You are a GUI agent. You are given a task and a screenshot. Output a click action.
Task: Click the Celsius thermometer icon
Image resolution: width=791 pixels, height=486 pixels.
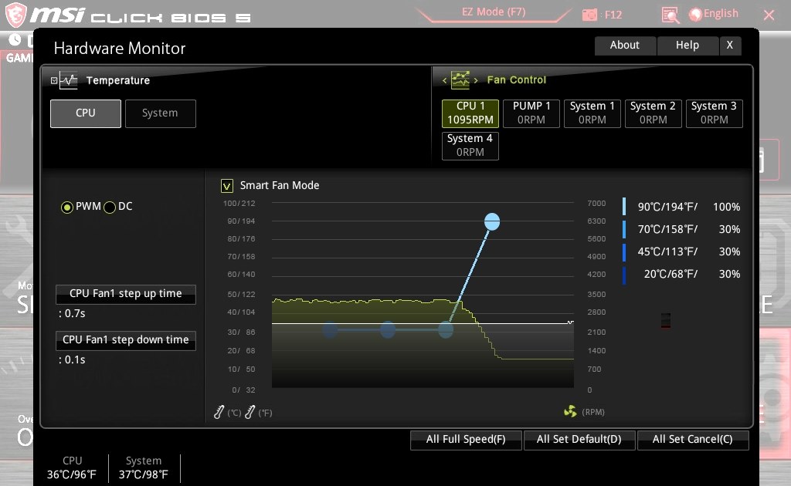point(219,412)
